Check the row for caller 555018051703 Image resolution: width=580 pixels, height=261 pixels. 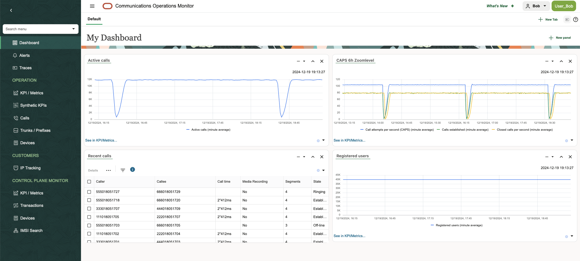(89, 225)
